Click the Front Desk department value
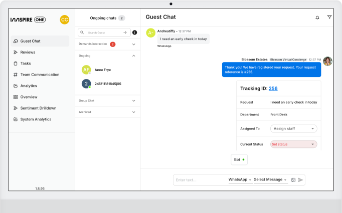 279,114
